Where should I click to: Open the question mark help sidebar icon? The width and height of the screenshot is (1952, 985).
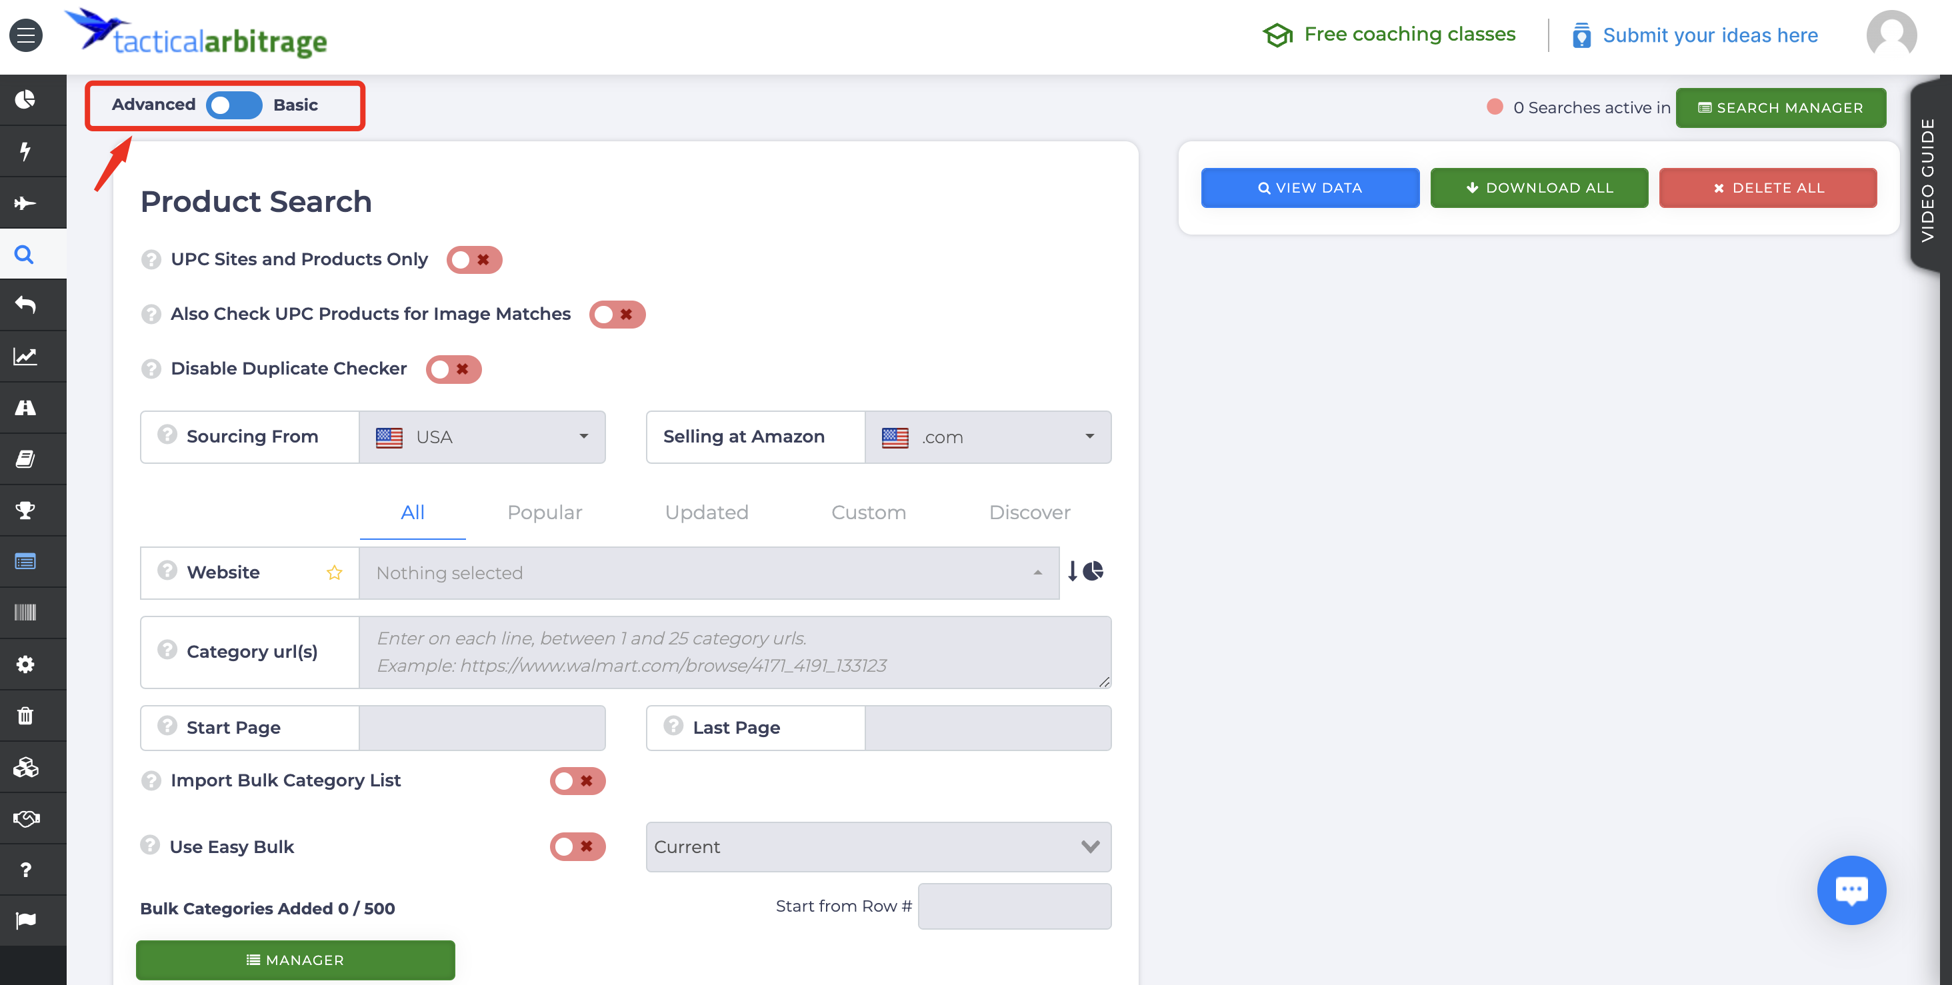click(26, 869)
